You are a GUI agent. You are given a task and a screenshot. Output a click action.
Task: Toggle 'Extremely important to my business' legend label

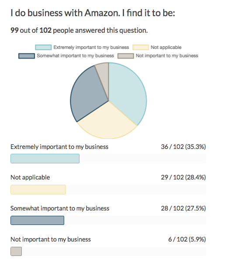click(x=91, y=47)
